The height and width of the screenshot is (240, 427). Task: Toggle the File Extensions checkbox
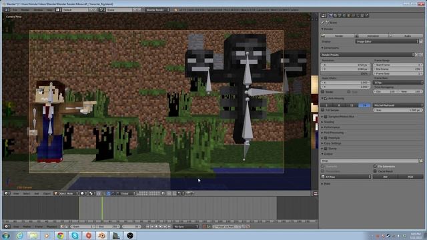point(375,166)
